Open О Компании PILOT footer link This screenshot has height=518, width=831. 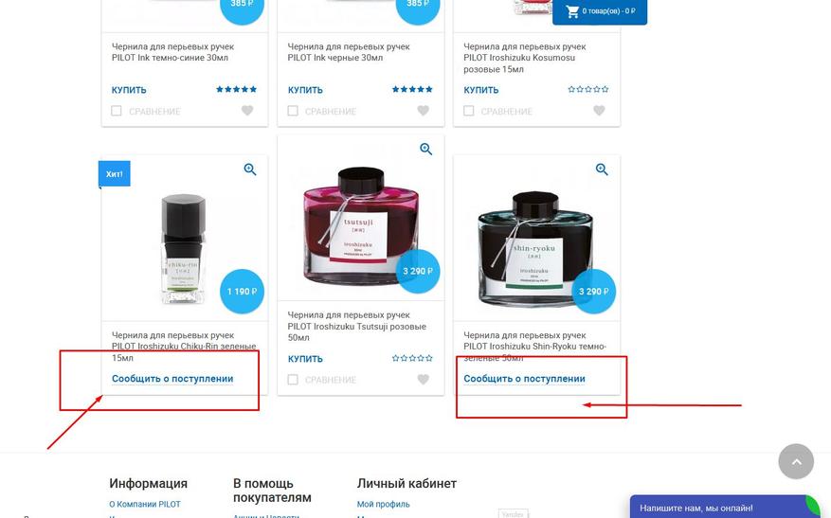point(145,504)
